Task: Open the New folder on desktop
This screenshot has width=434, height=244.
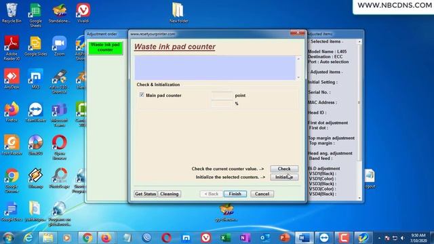Action: pos(178,13)
